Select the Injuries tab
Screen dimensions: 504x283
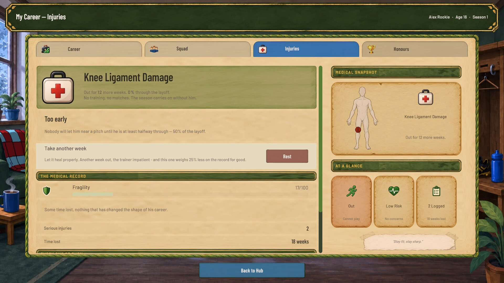click(306, 49)
